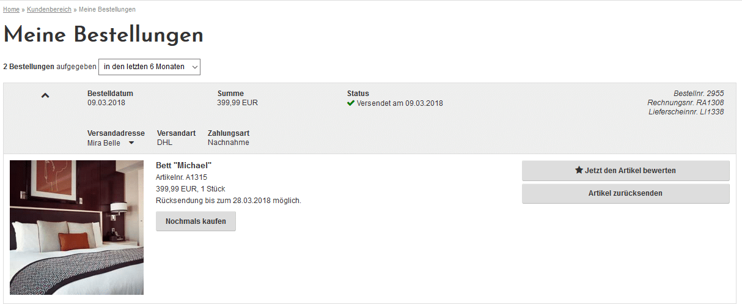Click the green shipped checkmark icon
The width and height of the screenshot is (742, 304).
pyautogui.click(x=351, y=103)
